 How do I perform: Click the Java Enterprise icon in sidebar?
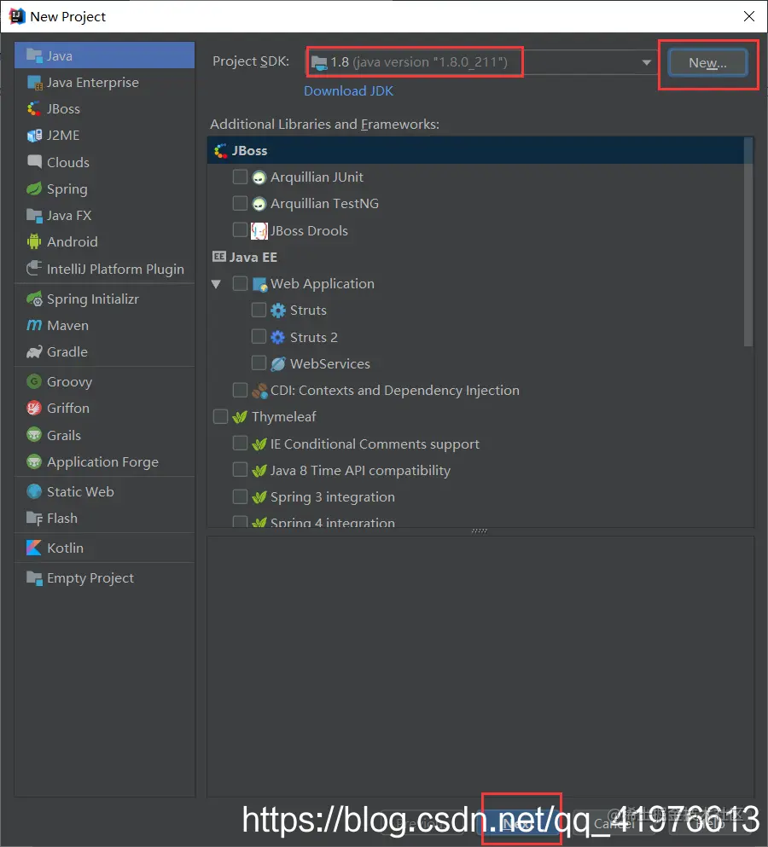tap(34, 82)
